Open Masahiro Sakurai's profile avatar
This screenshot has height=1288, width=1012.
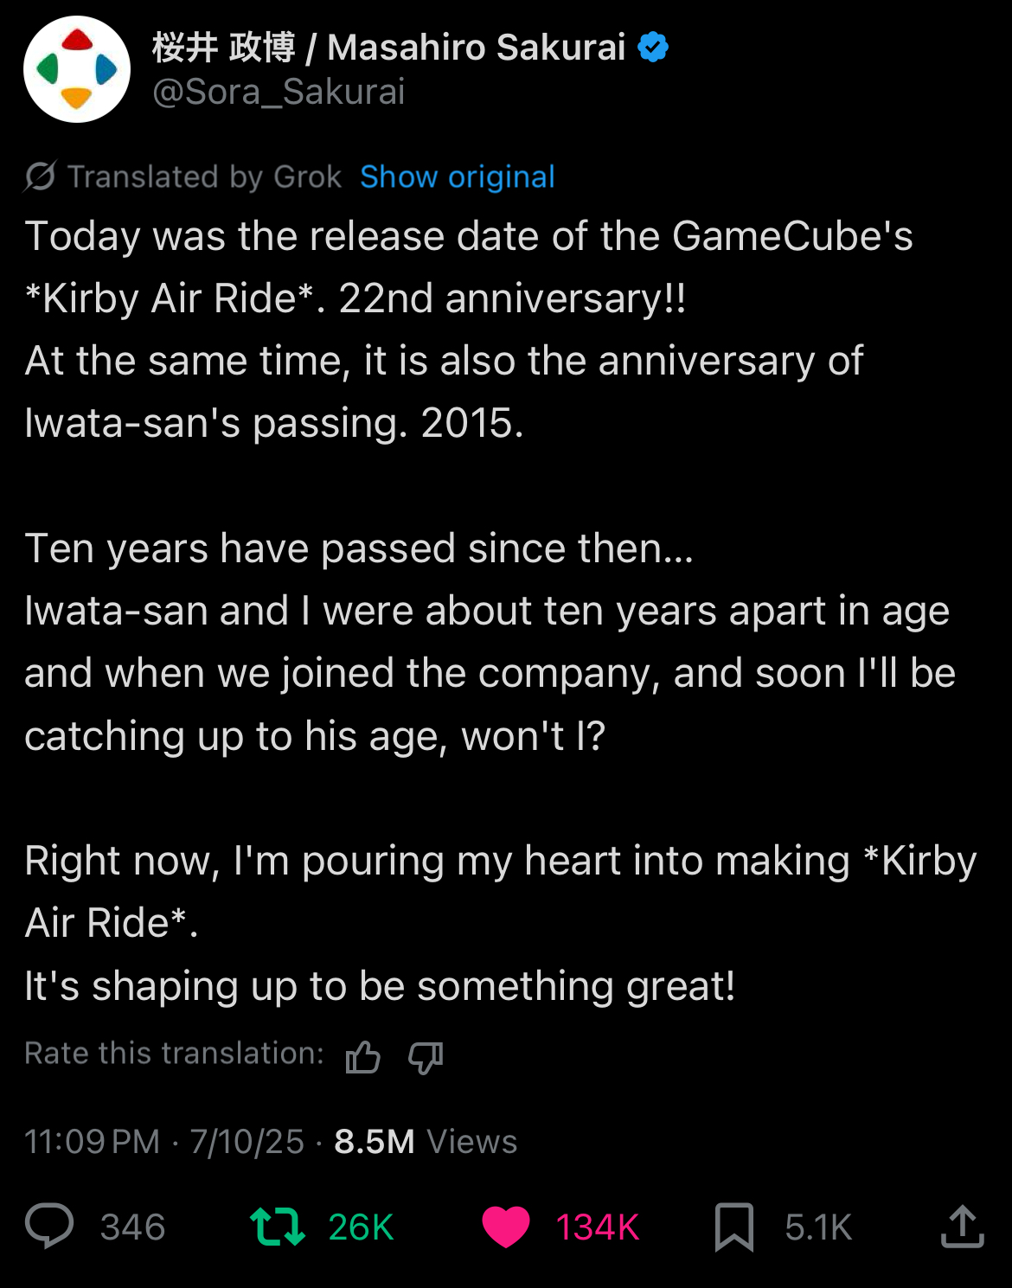[x=77, y=69]
